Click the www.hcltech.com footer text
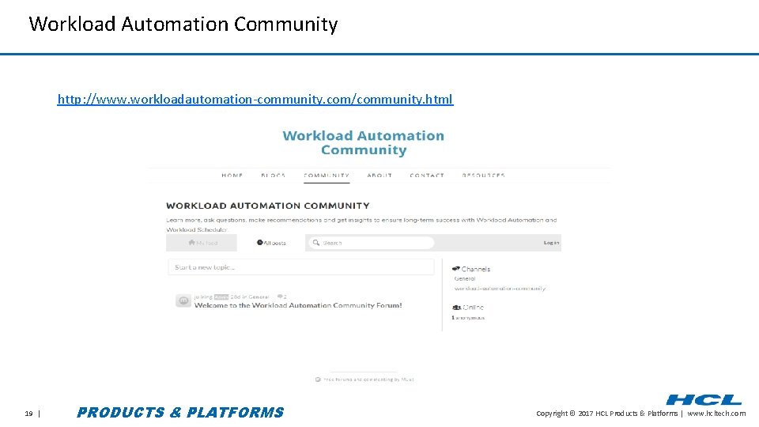Screen dimensions: 759x427 pyautogui.click(x=716, y=414)
